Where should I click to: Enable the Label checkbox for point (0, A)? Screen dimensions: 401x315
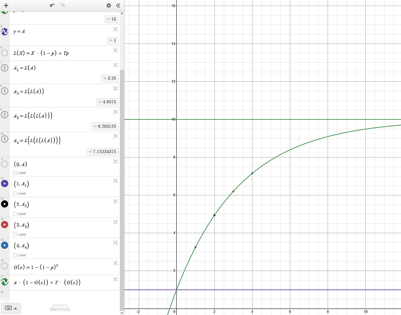[x=15, y=173]
